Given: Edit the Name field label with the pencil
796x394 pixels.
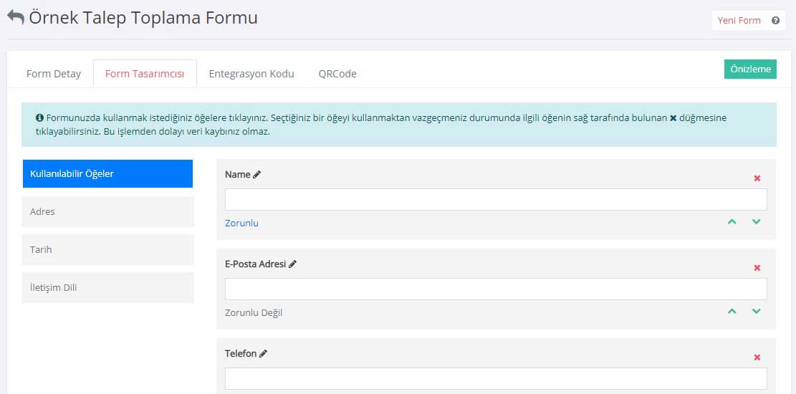Looking at the screenshot, I should (x=257, y=174).
